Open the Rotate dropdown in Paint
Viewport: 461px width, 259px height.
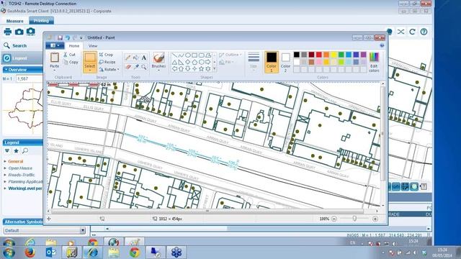coord(118,70)
